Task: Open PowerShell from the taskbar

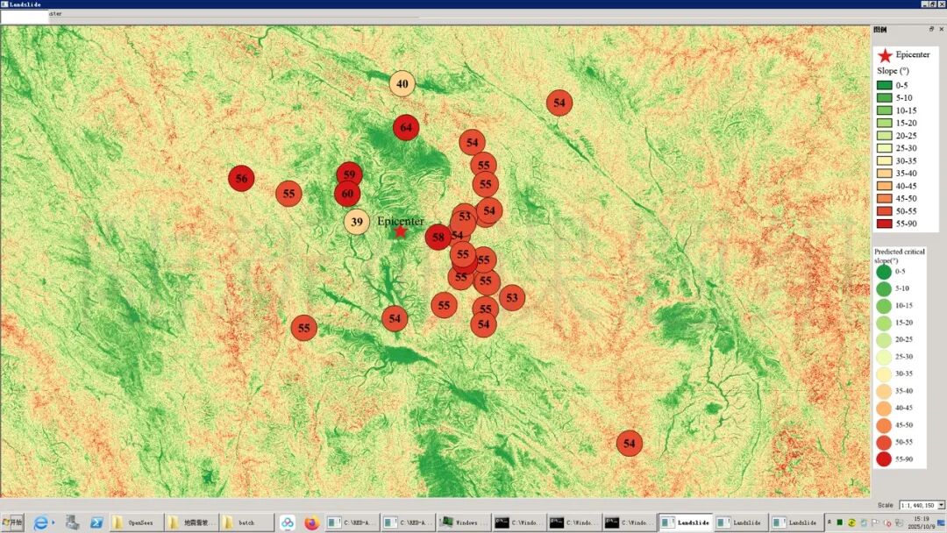Action: click(97, 523)
